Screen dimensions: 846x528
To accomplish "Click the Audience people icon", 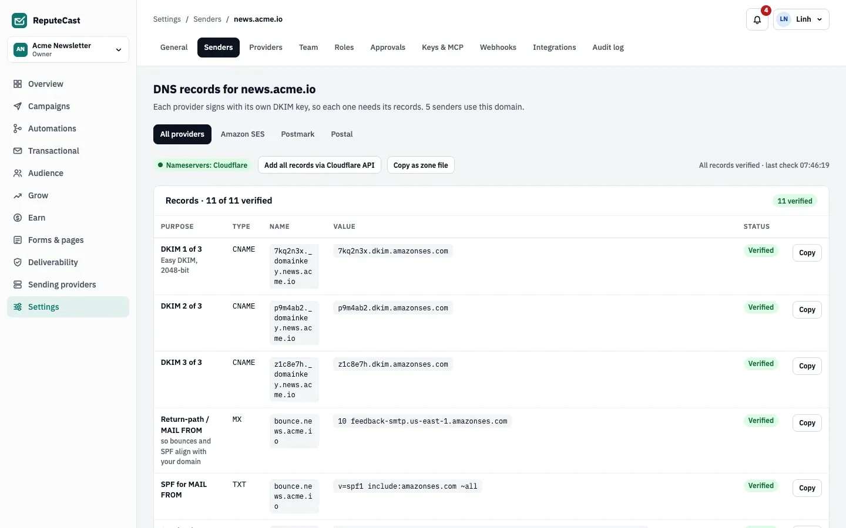I will click(18, 173).
